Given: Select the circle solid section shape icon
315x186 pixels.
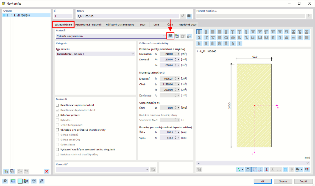Looking at the screenshot, I should [219, 38].
